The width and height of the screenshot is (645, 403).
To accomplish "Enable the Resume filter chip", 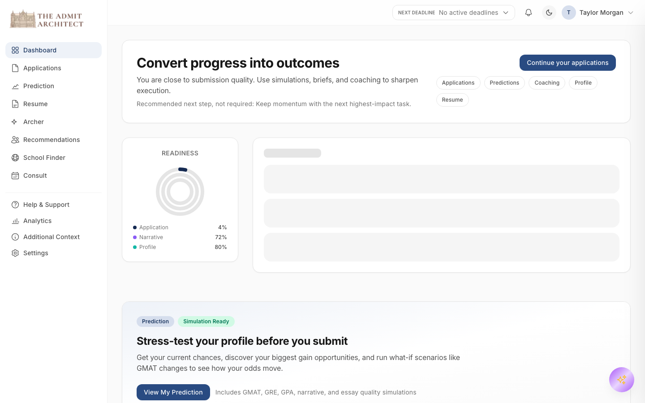I will [452, 100].
